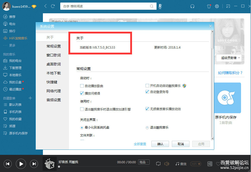Open the 郑源 playlist
This screenshot has width=251, height=172.
[x=10, y=126]
